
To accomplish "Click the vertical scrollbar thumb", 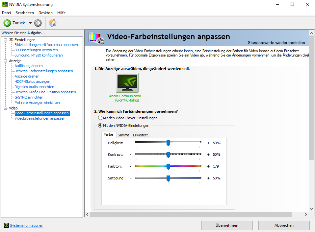I will pyautogui.click(x=312, y=98).
